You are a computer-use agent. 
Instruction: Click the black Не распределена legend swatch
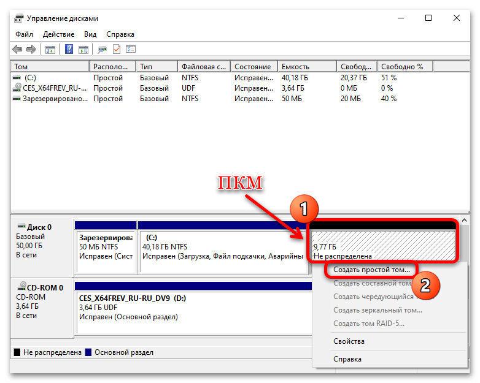point(17,352)
